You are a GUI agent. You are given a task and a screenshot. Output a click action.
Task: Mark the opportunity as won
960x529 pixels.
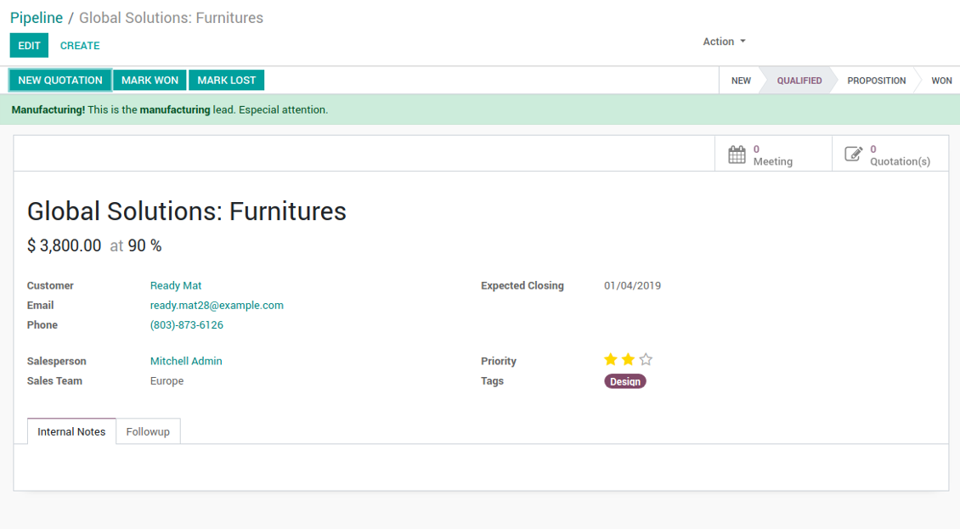click(x=150, y=80)
